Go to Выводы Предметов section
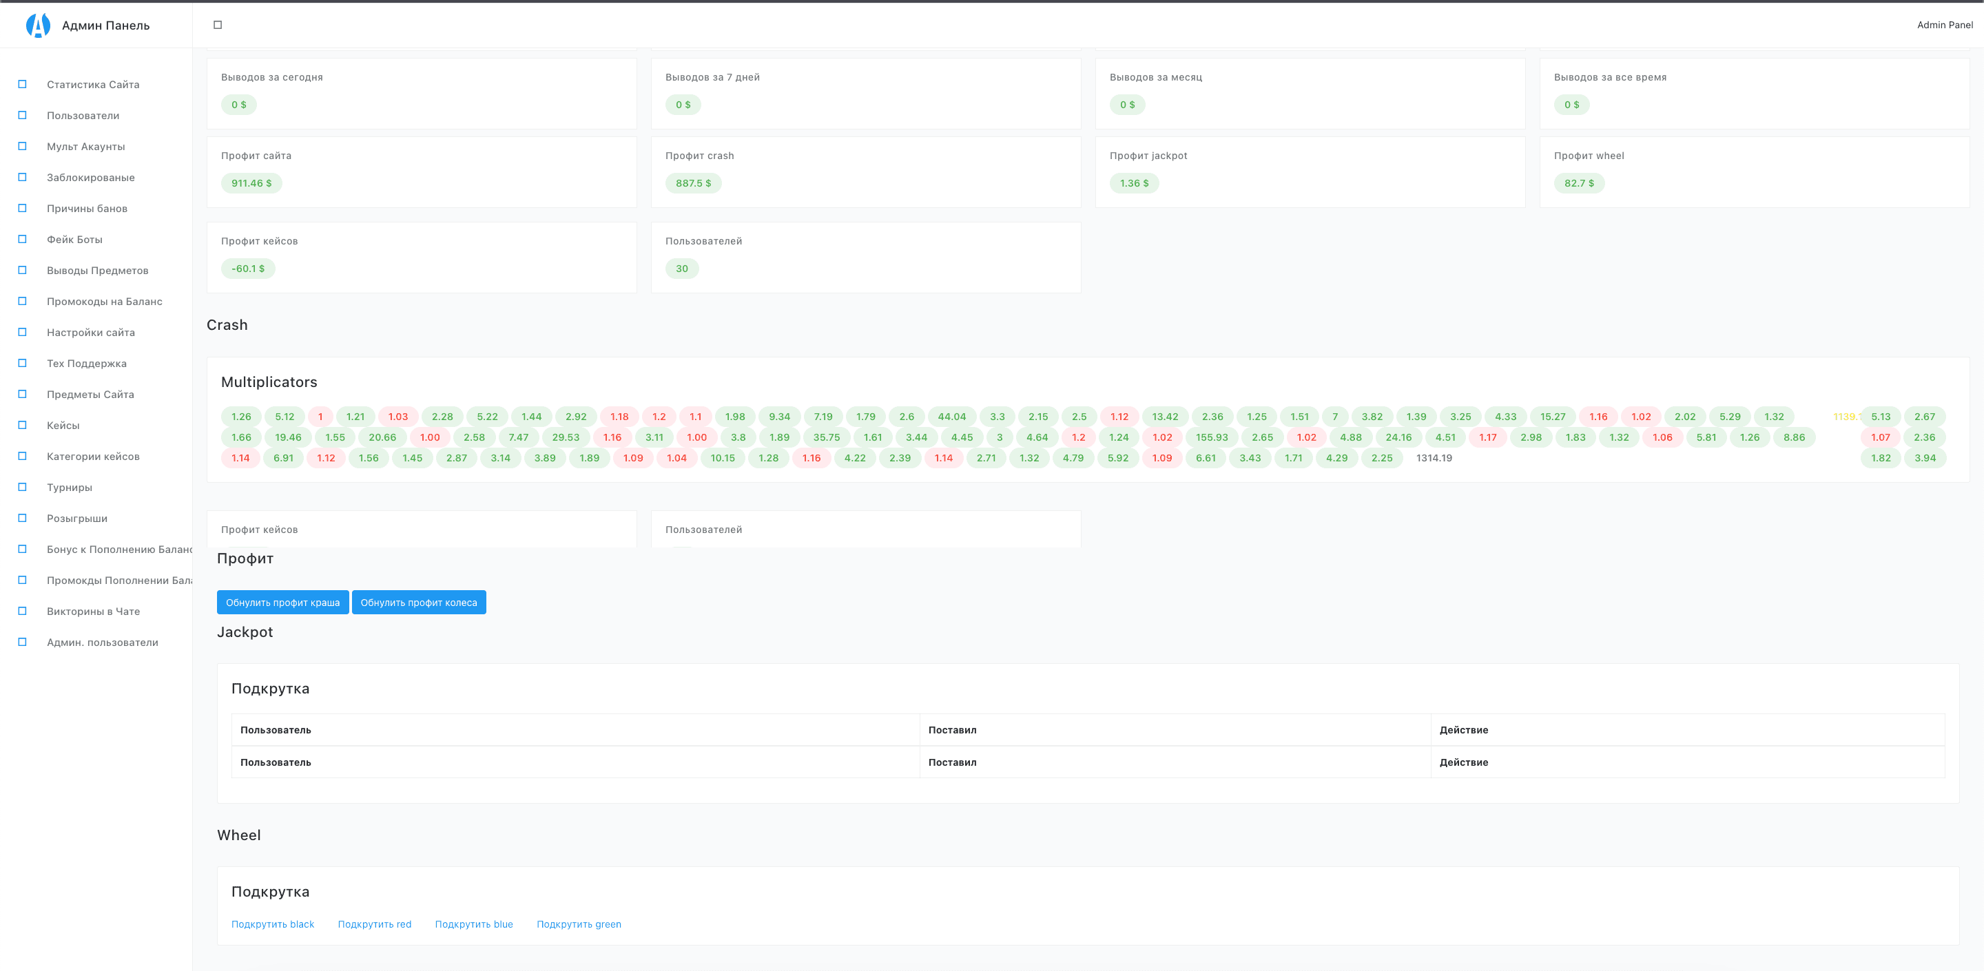This screenshot has height=971, width=1984. 97,270
